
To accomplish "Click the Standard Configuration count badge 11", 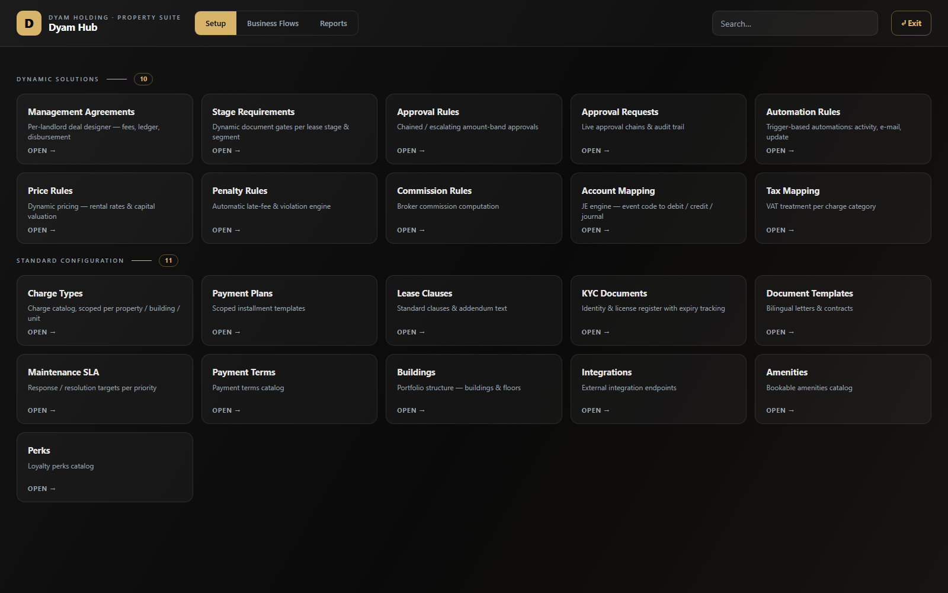I will (x=168, y=260).
